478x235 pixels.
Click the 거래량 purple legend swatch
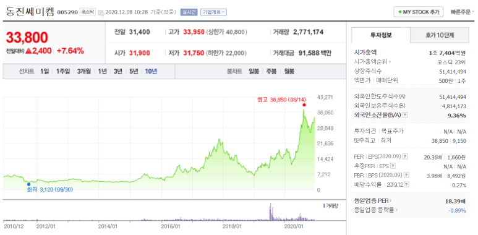click(x=324, y=206)
